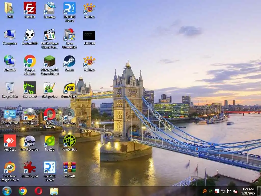
Task: Open the Action Center flag icon
Action: tap(229, 191)
